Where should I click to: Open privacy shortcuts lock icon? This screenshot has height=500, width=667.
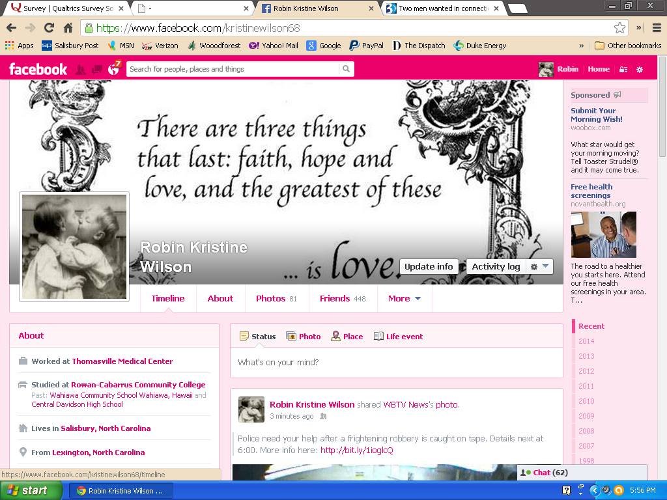click(623, 69)
